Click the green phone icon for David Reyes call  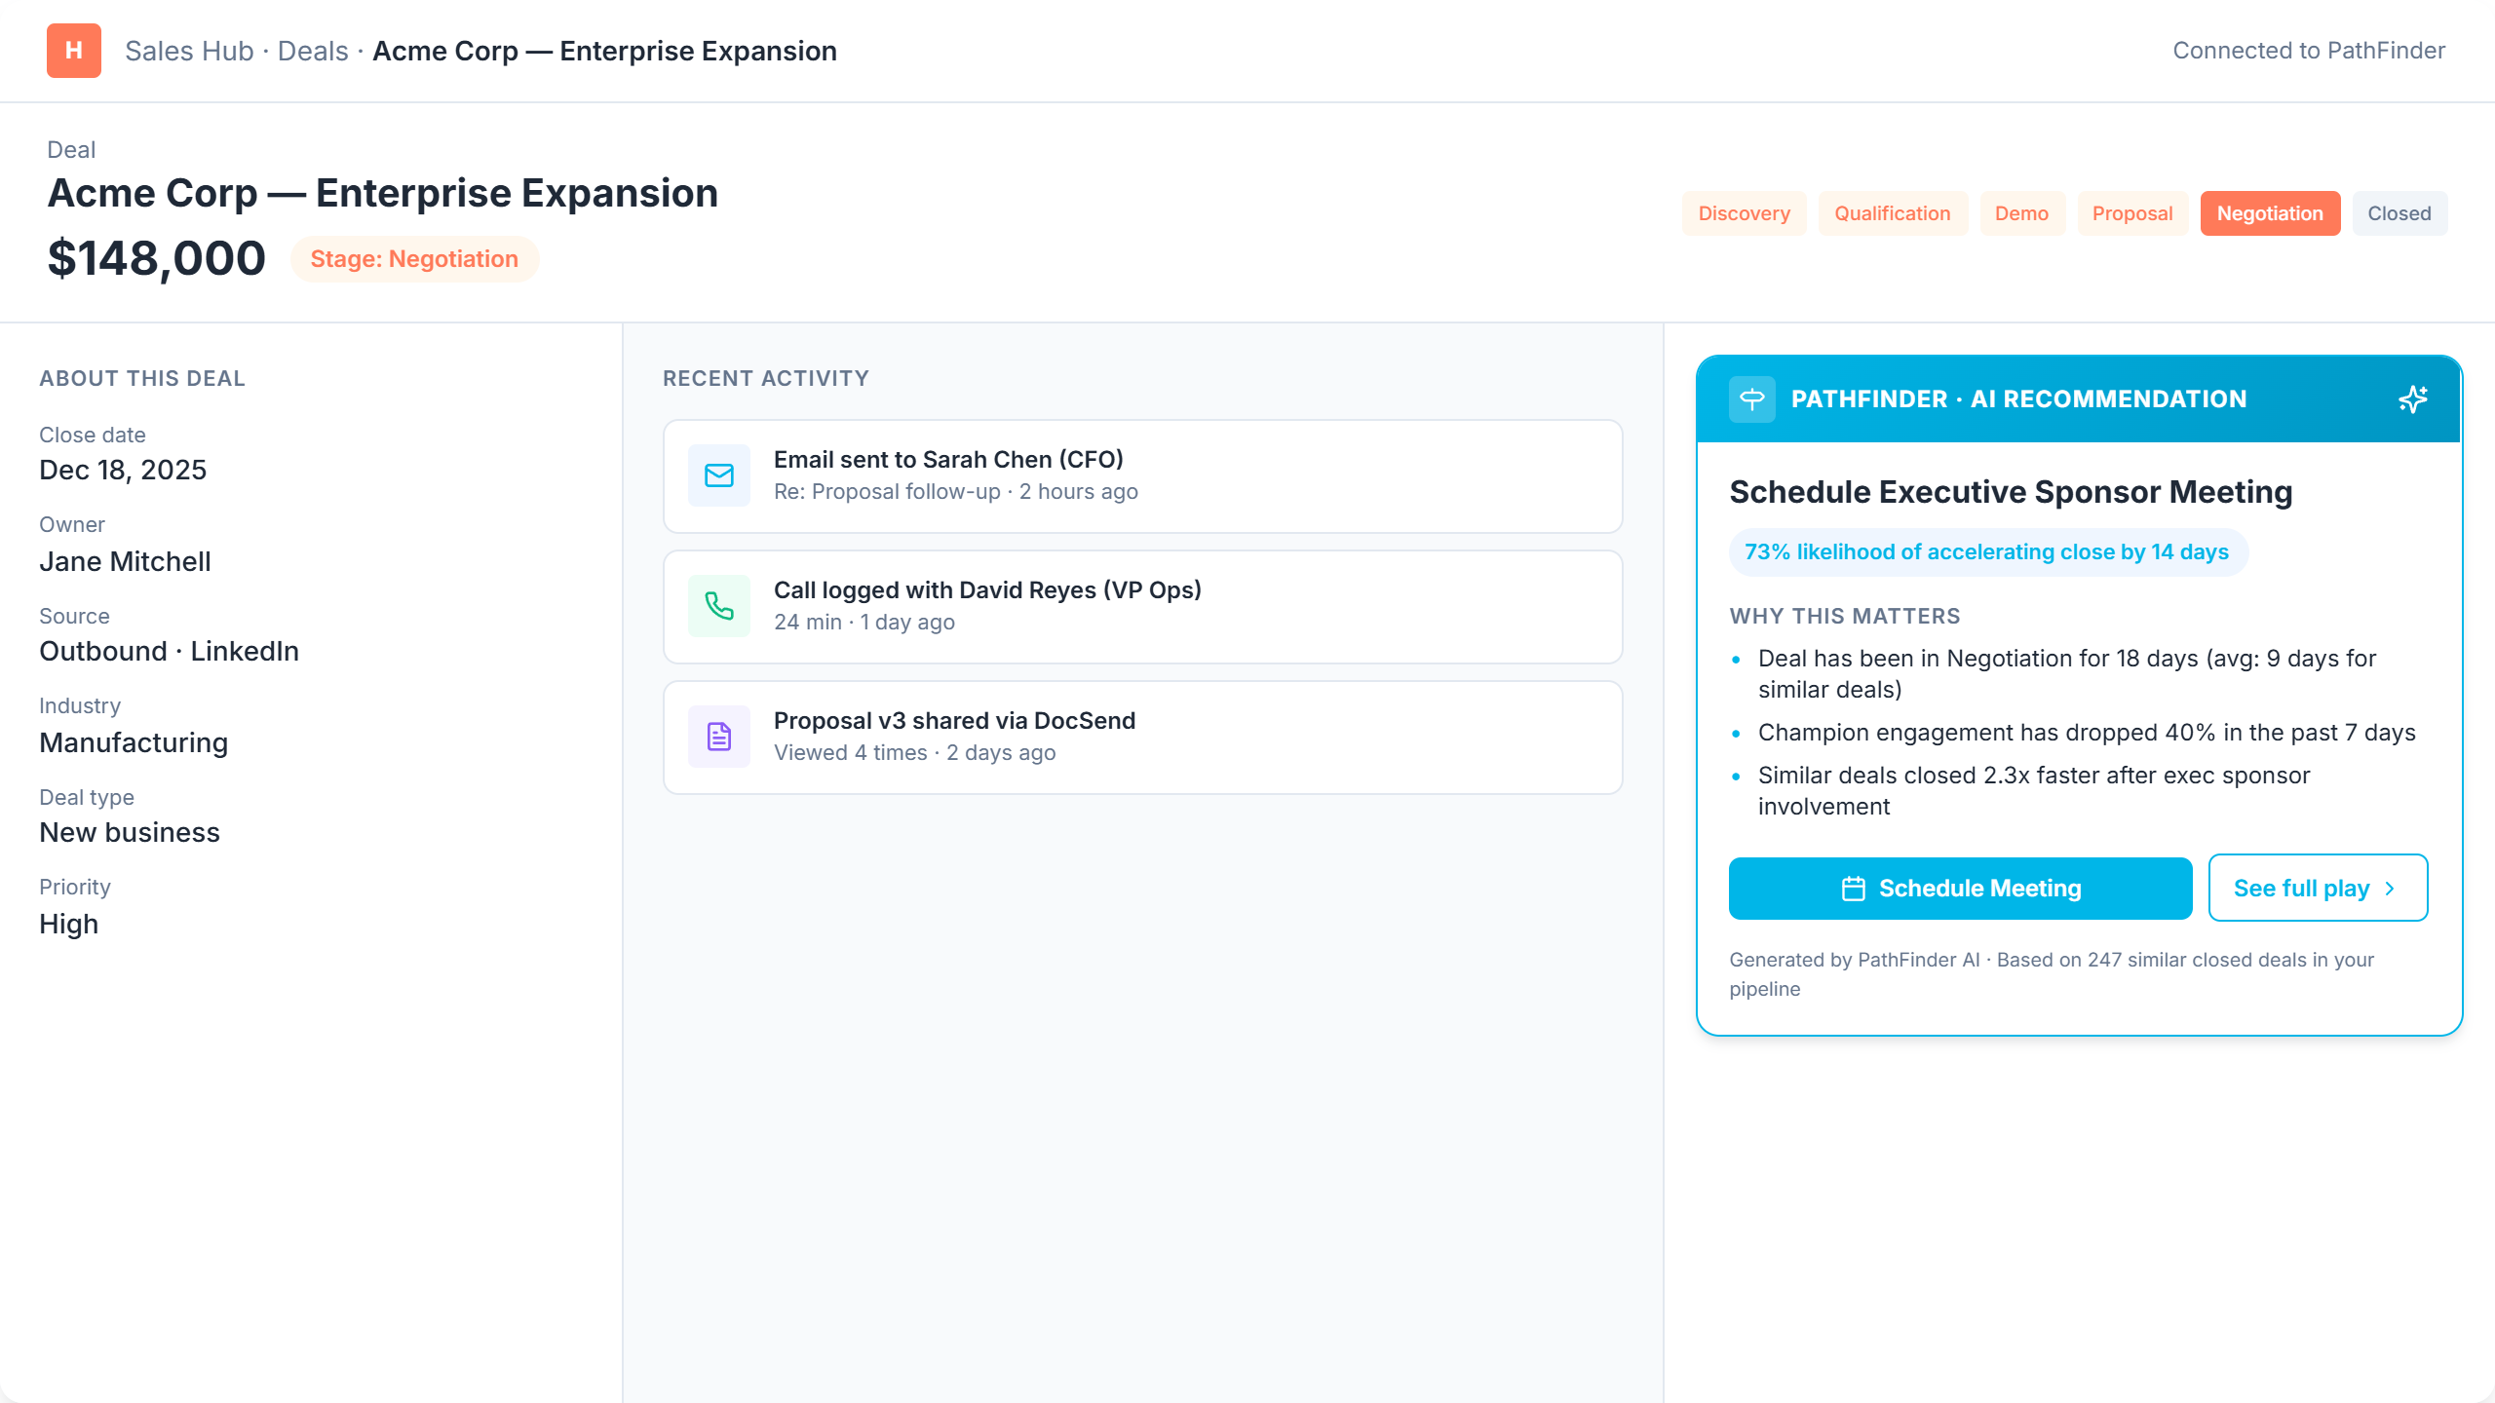point(719,606)
